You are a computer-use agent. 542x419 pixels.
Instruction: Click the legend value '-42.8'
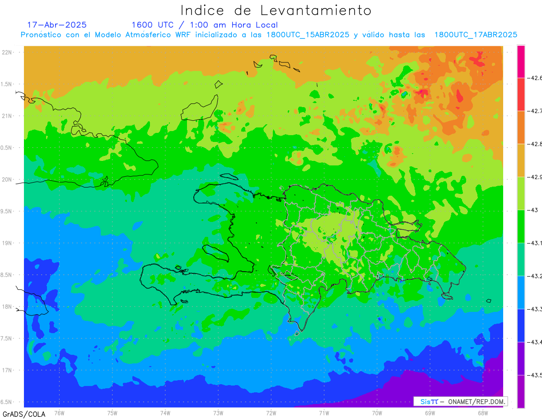(536, 144)
